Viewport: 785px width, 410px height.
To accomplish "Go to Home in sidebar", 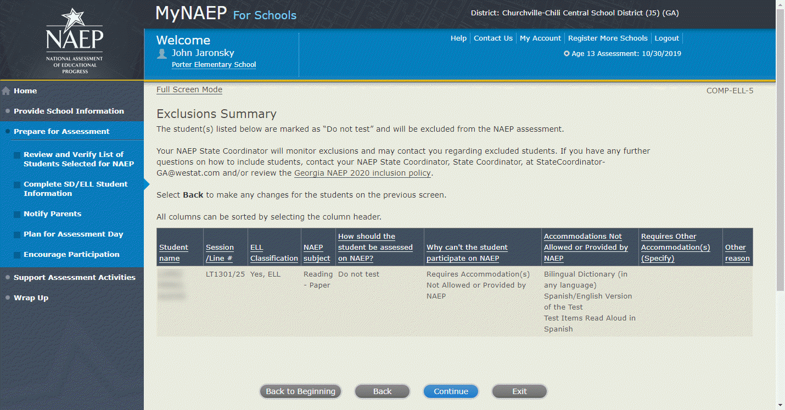I will [x=25, y=91].
